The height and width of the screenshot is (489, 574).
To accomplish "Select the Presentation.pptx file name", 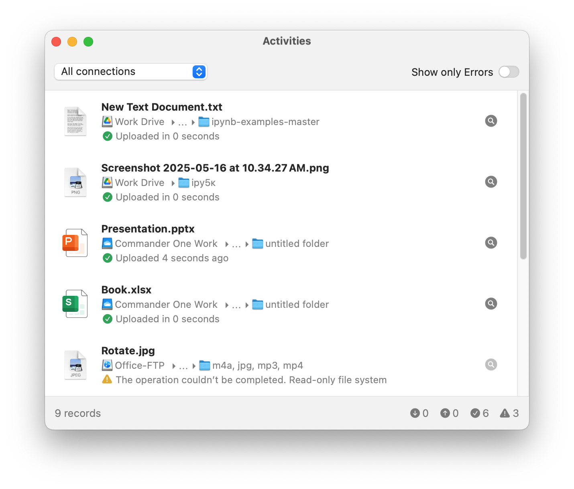I will (148, 229).
